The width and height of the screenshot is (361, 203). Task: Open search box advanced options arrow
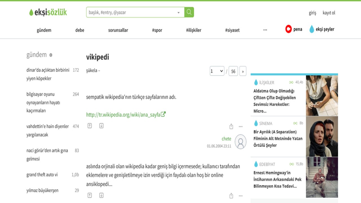pyautogui.click(x=179, y=13)
